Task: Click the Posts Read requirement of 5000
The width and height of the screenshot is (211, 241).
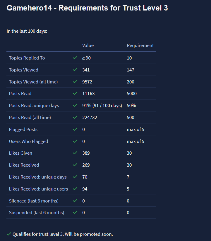Action: [132, 93]
